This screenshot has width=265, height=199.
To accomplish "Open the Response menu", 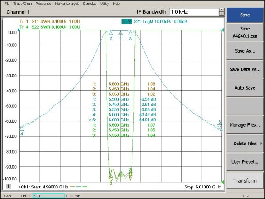I will tap(43, 4).
